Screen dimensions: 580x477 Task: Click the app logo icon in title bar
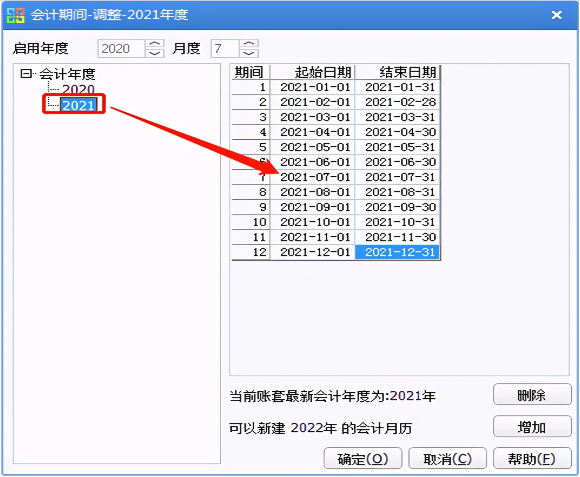point(16,15)
